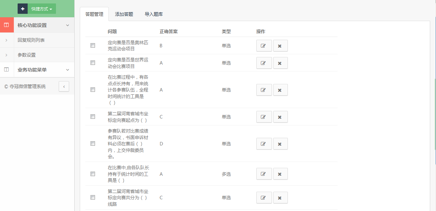Viewport: 436px width, 211px height.
Task: Click the 问题 column header
Action: tap(112, 31)
